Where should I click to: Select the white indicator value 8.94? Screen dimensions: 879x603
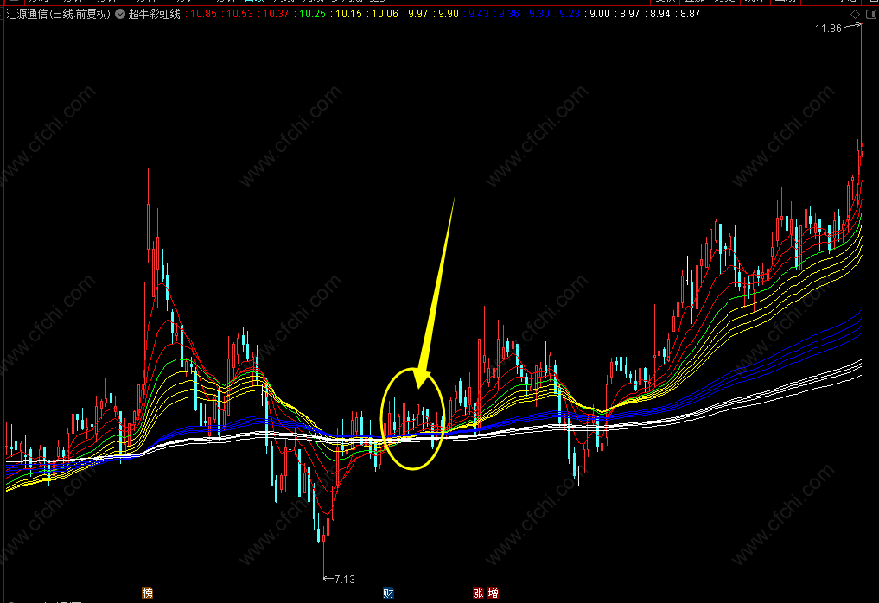660,14
